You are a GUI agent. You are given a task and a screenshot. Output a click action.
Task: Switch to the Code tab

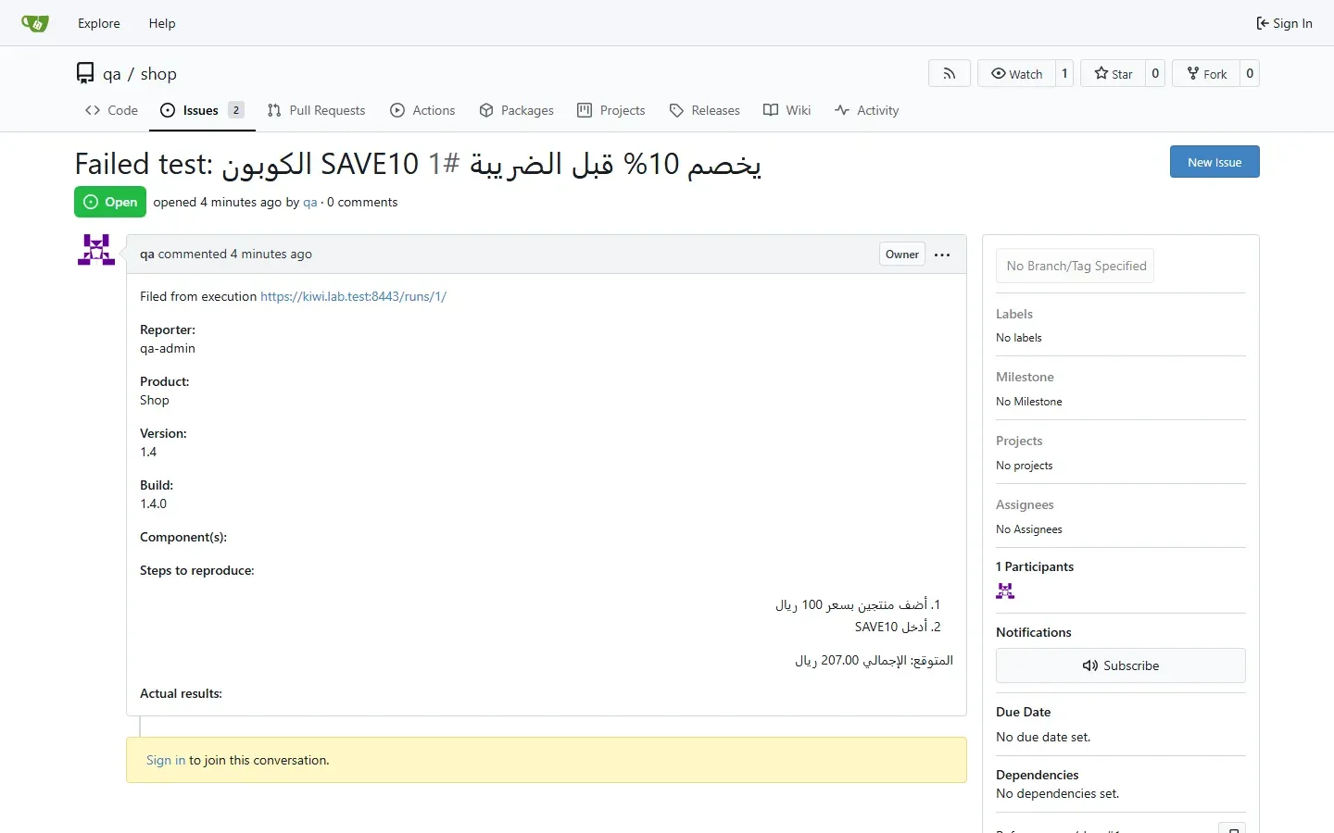111,110
